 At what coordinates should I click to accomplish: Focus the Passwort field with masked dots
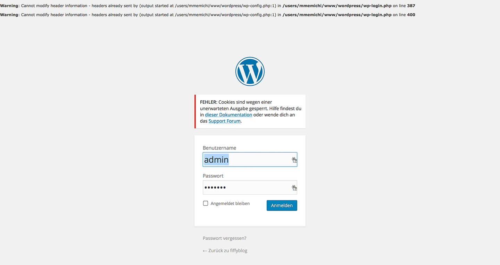click(247, 188)
